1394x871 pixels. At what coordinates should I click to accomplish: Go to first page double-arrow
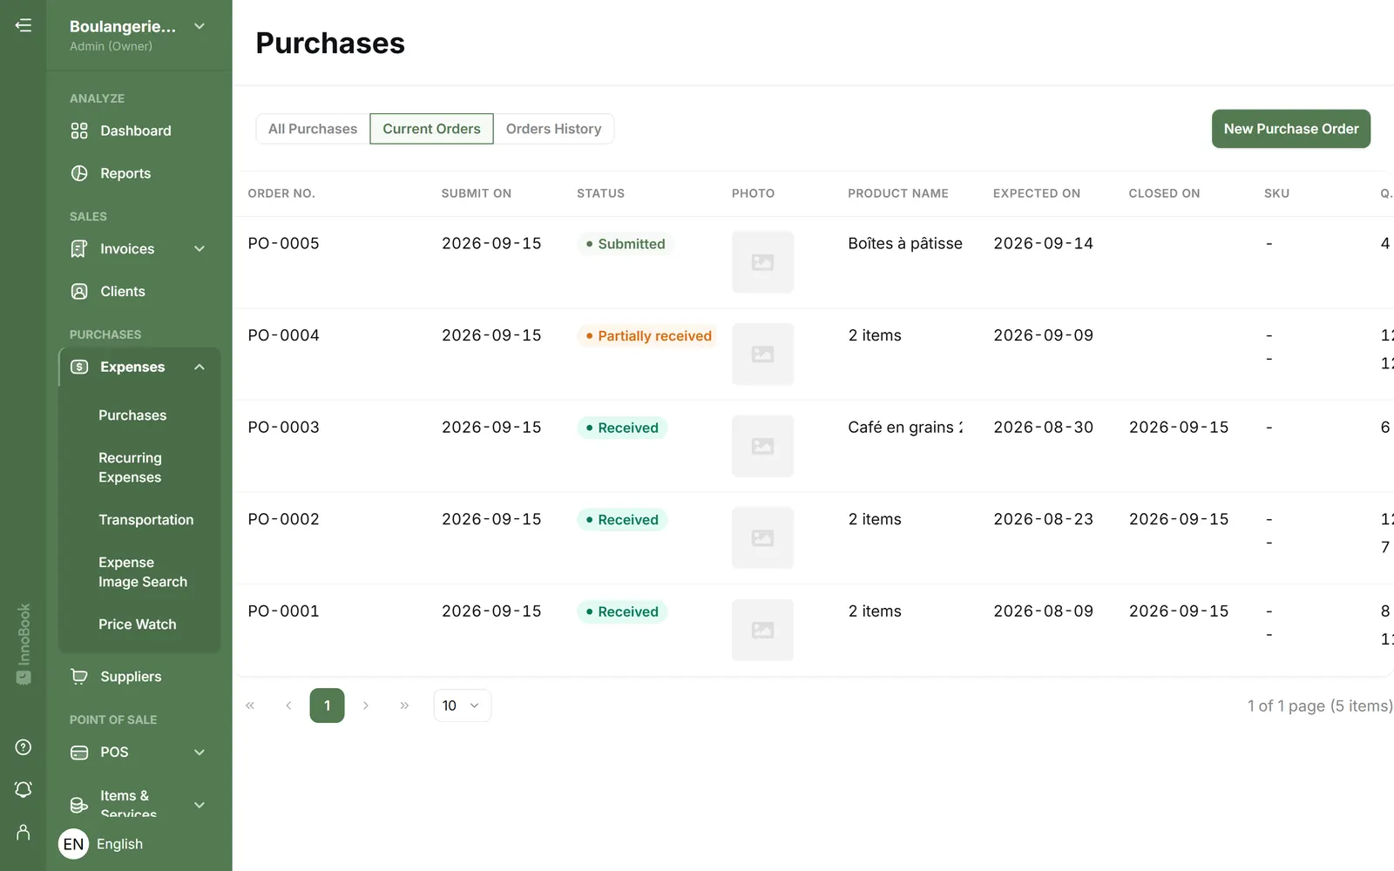point(250,706)
